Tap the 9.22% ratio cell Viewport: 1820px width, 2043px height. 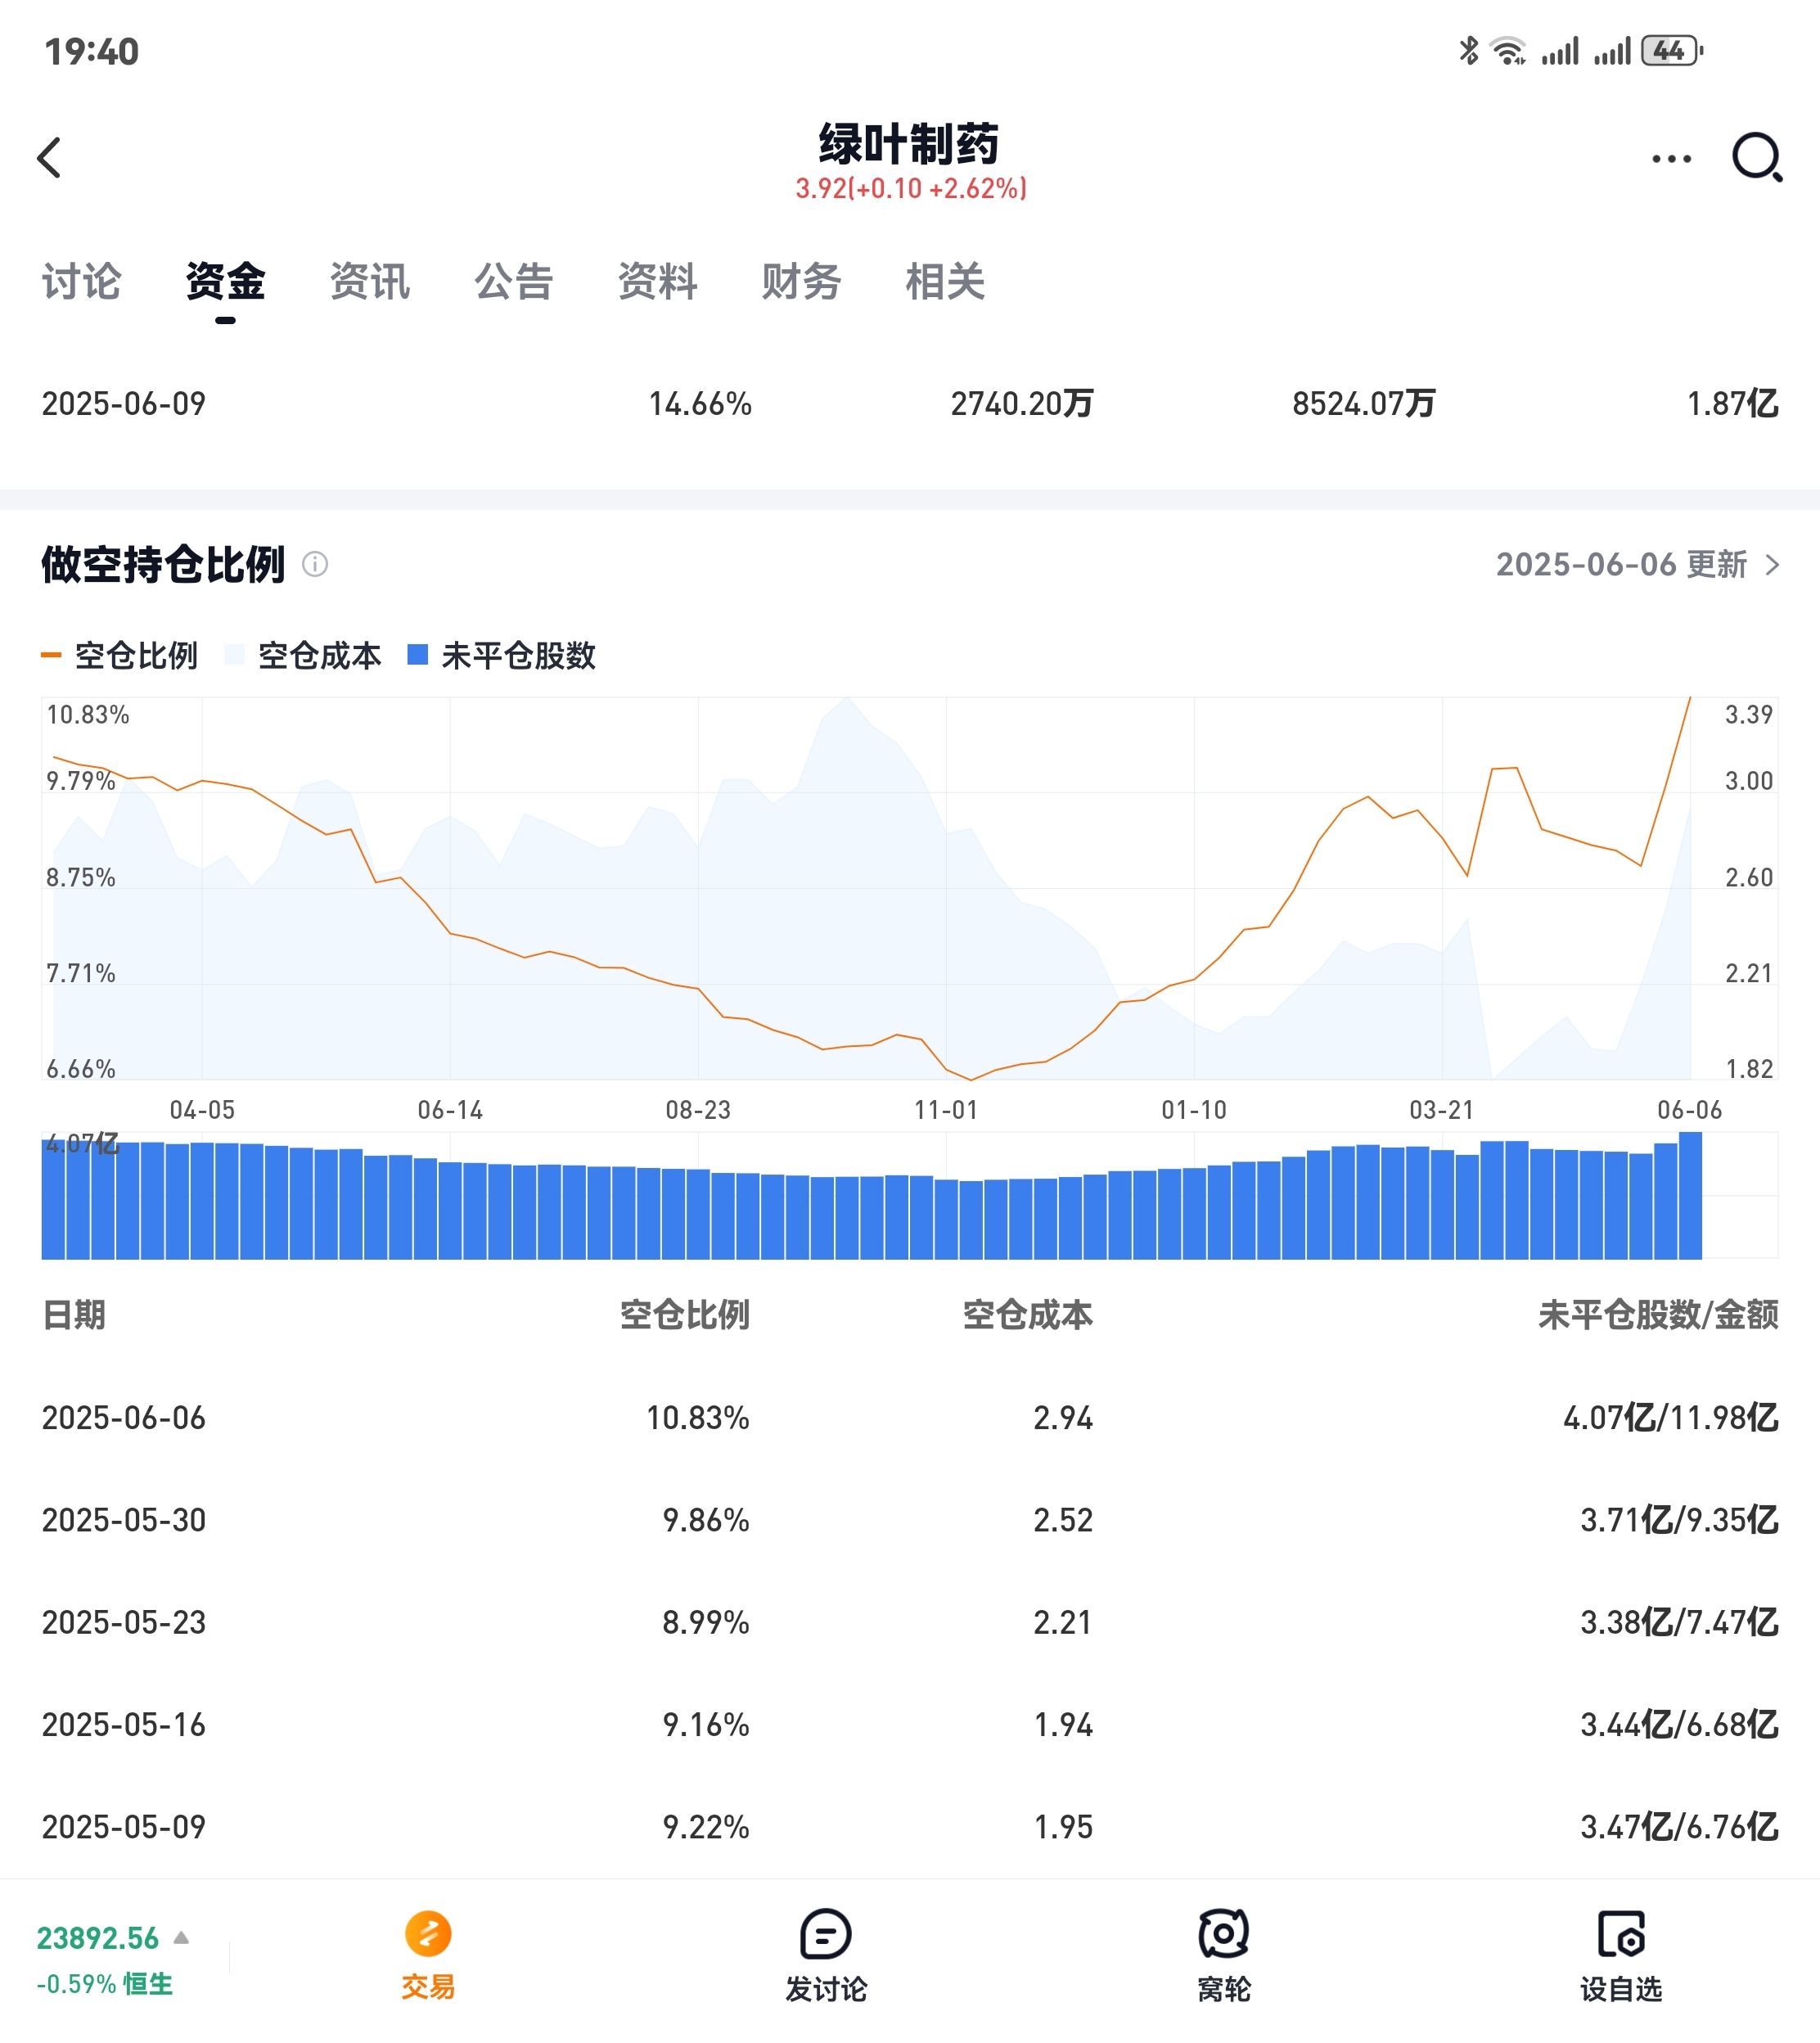(x=706, y=1827)
